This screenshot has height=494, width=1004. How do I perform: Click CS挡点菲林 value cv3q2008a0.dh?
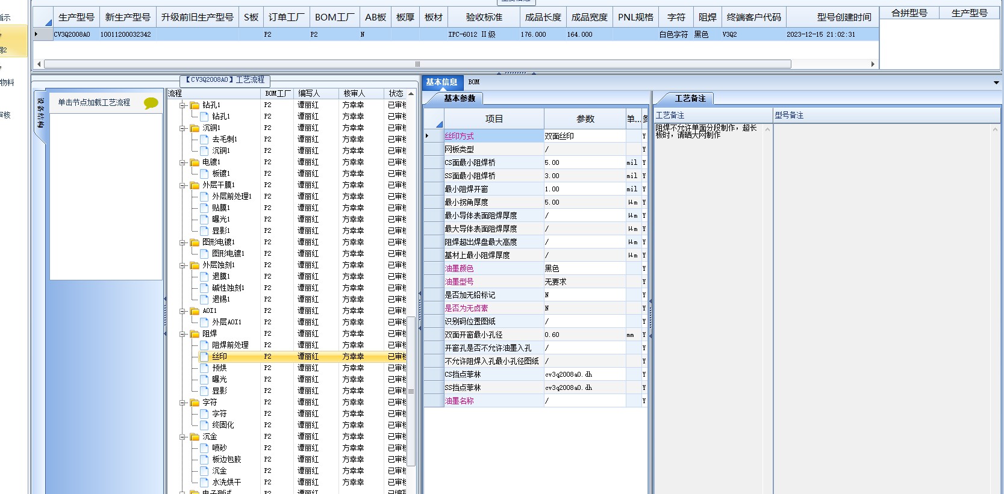coord(584,374)
